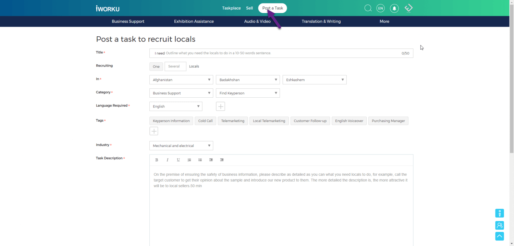
Task: Open the Translation & Writing category menu
Action: point(321,21)
